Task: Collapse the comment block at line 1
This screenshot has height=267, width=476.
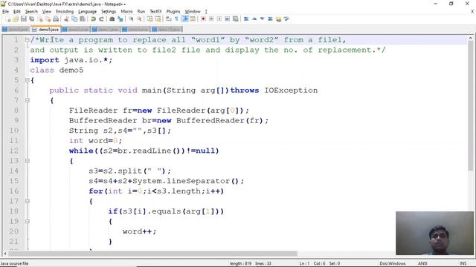Action: click(x=28, y=40)
